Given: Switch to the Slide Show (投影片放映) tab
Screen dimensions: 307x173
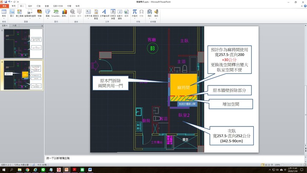Looking at the screenshot, I should click(58, 6).
